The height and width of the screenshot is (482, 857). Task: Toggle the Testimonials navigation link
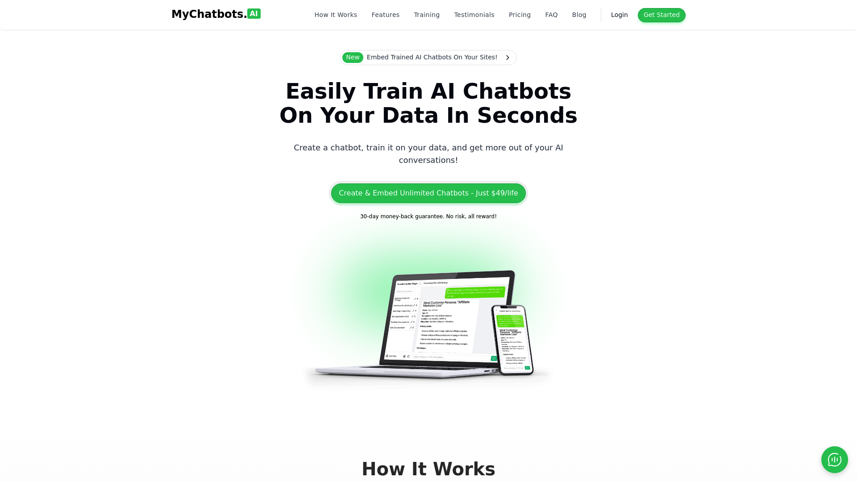tap(474, 15)
